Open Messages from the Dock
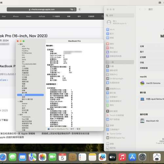This screenshot has width=164, height=164. point(12,157)
